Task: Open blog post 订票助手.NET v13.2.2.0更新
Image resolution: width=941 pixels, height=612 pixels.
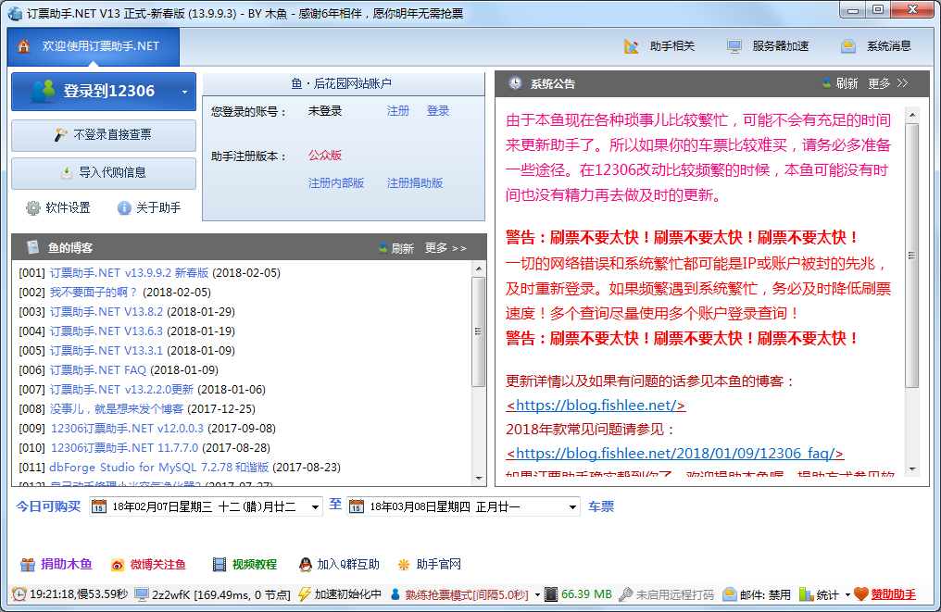Action: point(121,390)
